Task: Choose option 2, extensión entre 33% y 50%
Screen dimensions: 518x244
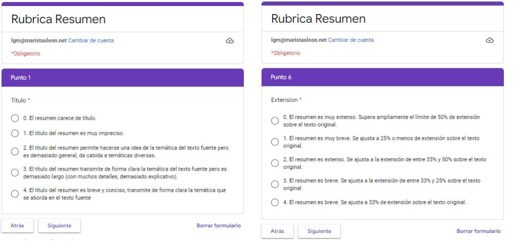Action: [x=275, y=163]
